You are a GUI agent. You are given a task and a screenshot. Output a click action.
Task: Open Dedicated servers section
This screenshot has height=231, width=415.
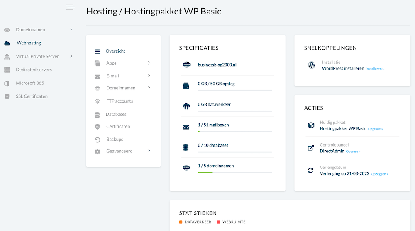34,70
